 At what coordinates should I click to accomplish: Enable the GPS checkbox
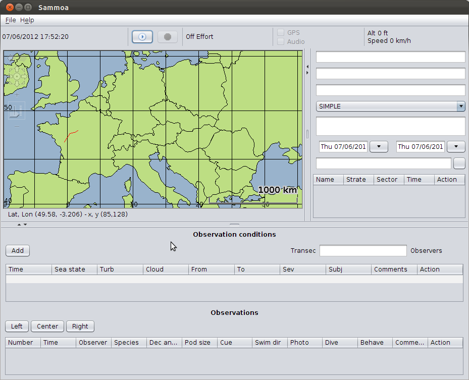pyautogui.click(x=281, y=32)
